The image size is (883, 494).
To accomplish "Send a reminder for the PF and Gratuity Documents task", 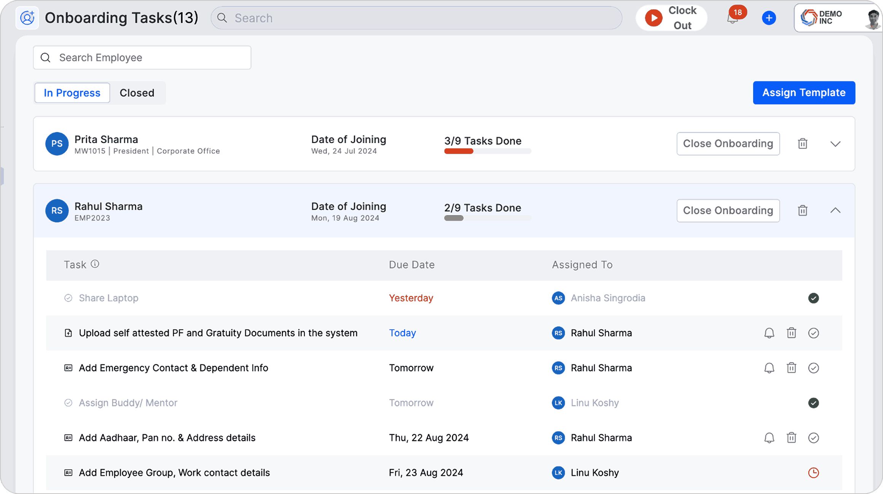I will [x=769, y=333].
